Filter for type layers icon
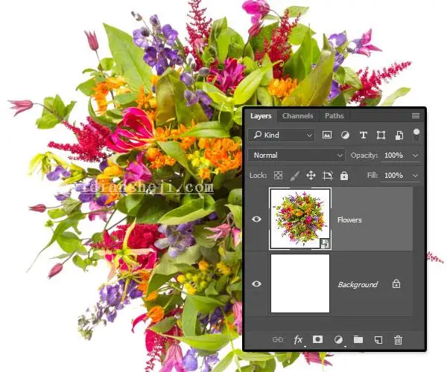This screenshot has height=372, width=447. tap(364, 135)
